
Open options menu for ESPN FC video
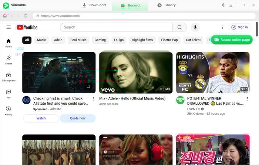tap(248, 99)
